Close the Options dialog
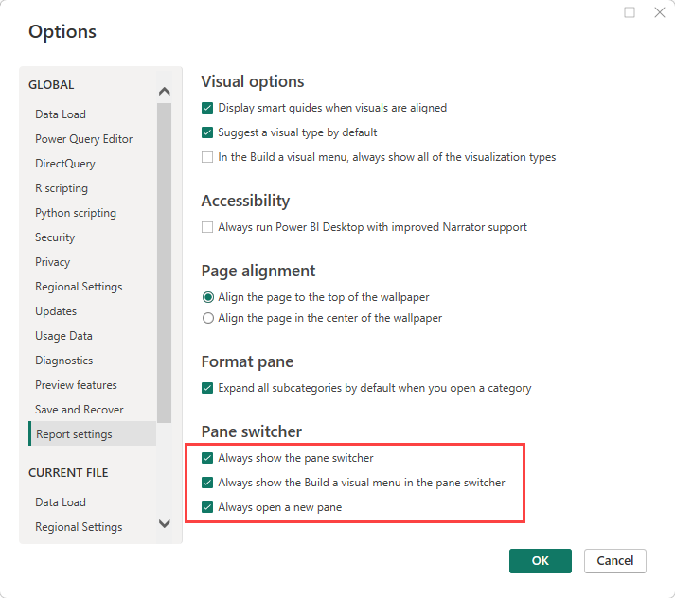The height and width of the screenshot is (598, 675). click(x=660, y=12)
